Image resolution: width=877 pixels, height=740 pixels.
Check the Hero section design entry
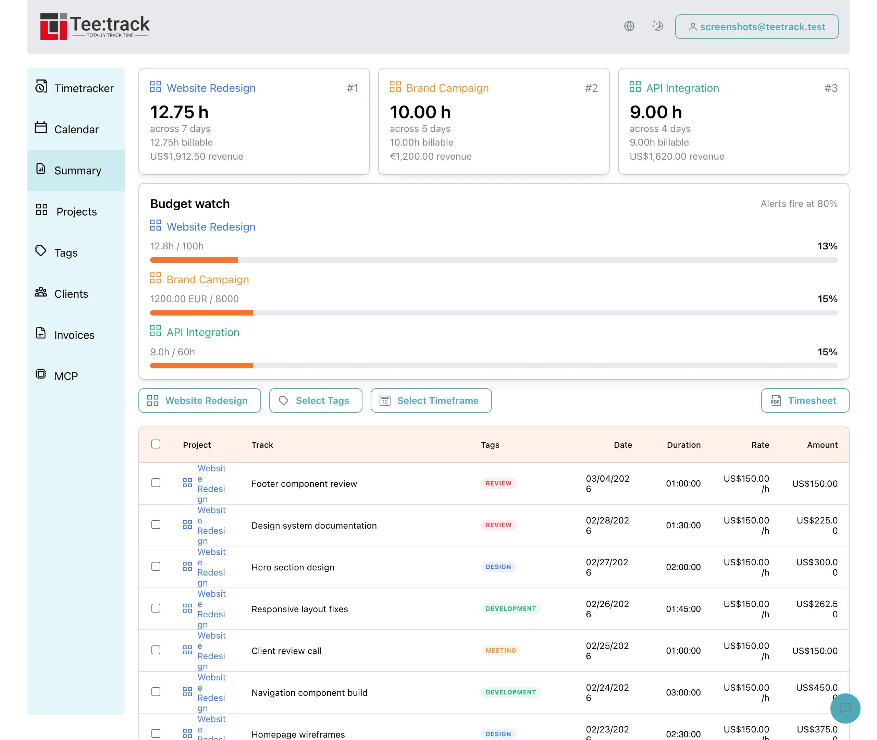[x=156, y=566]
